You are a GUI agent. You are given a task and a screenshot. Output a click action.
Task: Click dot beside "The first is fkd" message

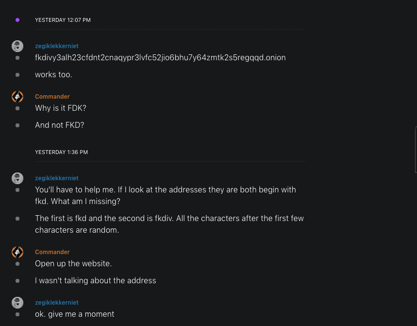tap(17, 219)
